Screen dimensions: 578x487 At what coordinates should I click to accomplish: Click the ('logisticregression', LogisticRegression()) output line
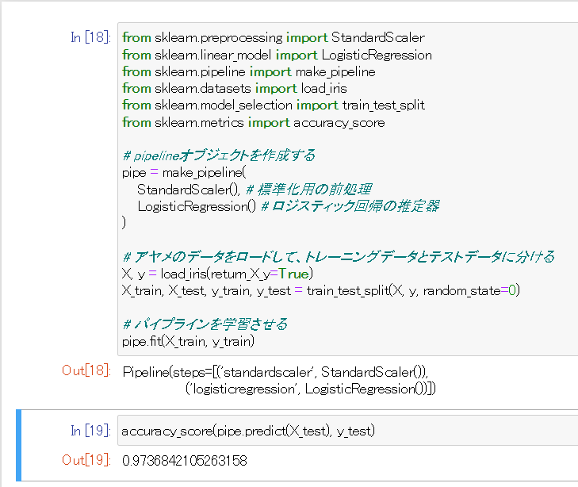[x=310, y=389]
